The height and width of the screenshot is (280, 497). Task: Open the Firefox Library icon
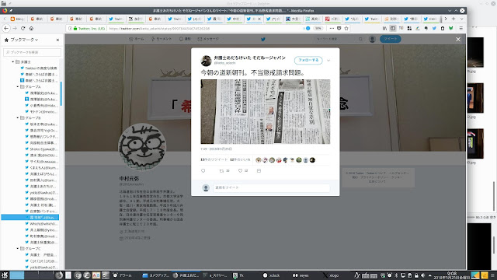[384, 28]
